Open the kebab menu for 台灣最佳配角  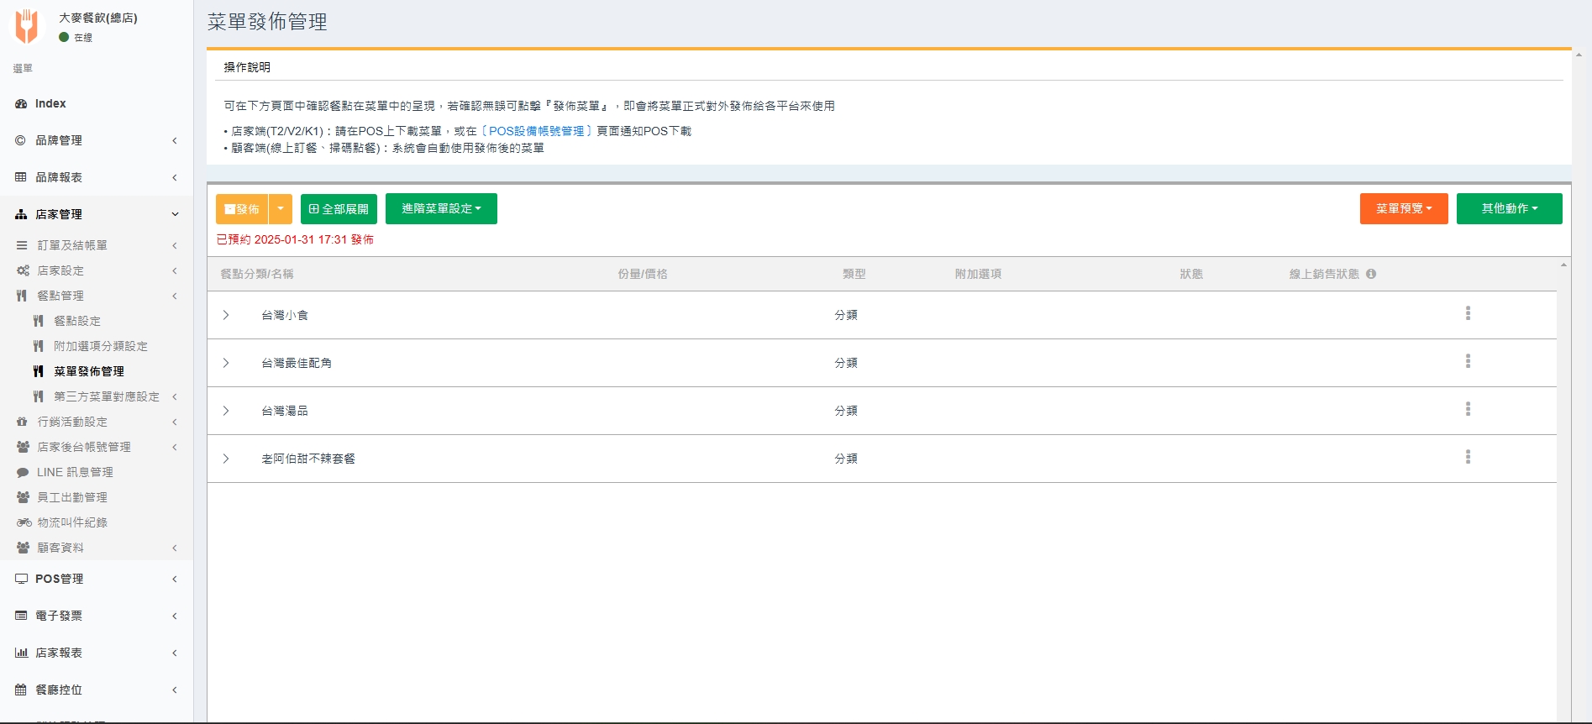point(1468,361)
